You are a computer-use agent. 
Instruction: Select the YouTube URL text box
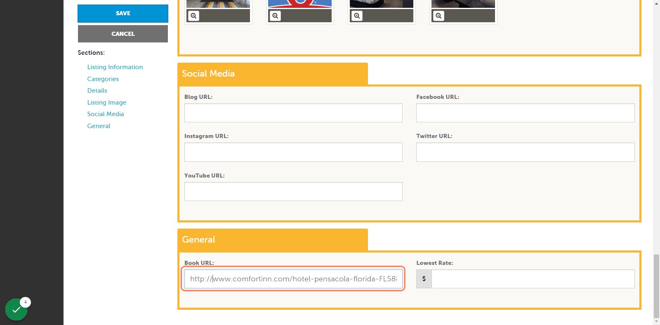pyautogui.click(x=293, y=192)
